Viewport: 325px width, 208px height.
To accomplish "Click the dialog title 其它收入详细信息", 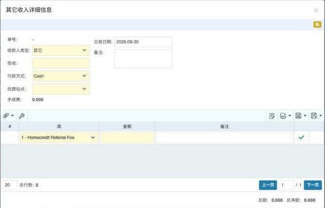I will (28, 10).
